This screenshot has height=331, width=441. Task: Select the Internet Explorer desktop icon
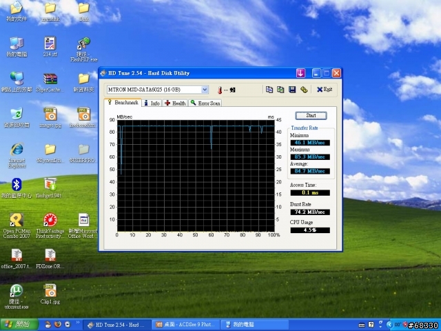(17, 155)
